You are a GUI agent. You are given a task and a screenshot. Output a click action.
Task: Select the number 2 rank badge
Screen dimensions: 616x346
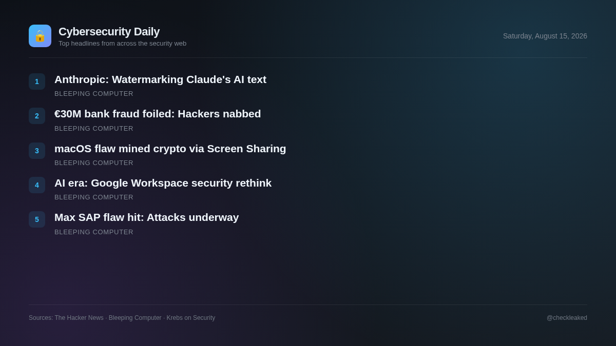(x=37, y=116)
